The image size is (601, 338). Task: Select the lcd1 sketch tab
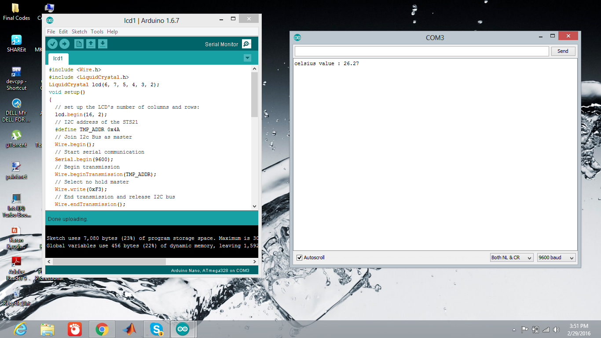tap(58, 59)
